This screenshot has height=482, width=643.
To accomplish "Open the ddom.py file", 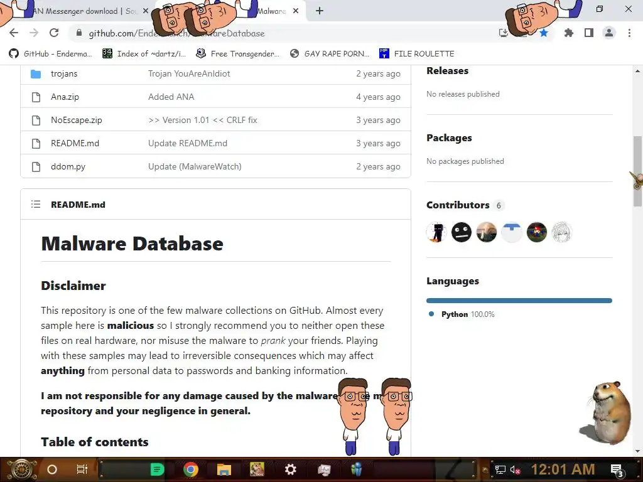I will coord(68,167).
